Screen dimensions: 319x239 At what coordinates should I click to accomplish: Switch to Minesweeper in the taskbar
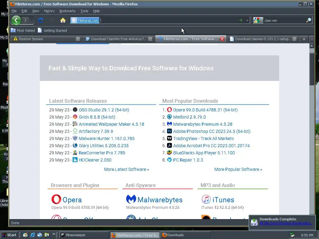click(84, 235)
